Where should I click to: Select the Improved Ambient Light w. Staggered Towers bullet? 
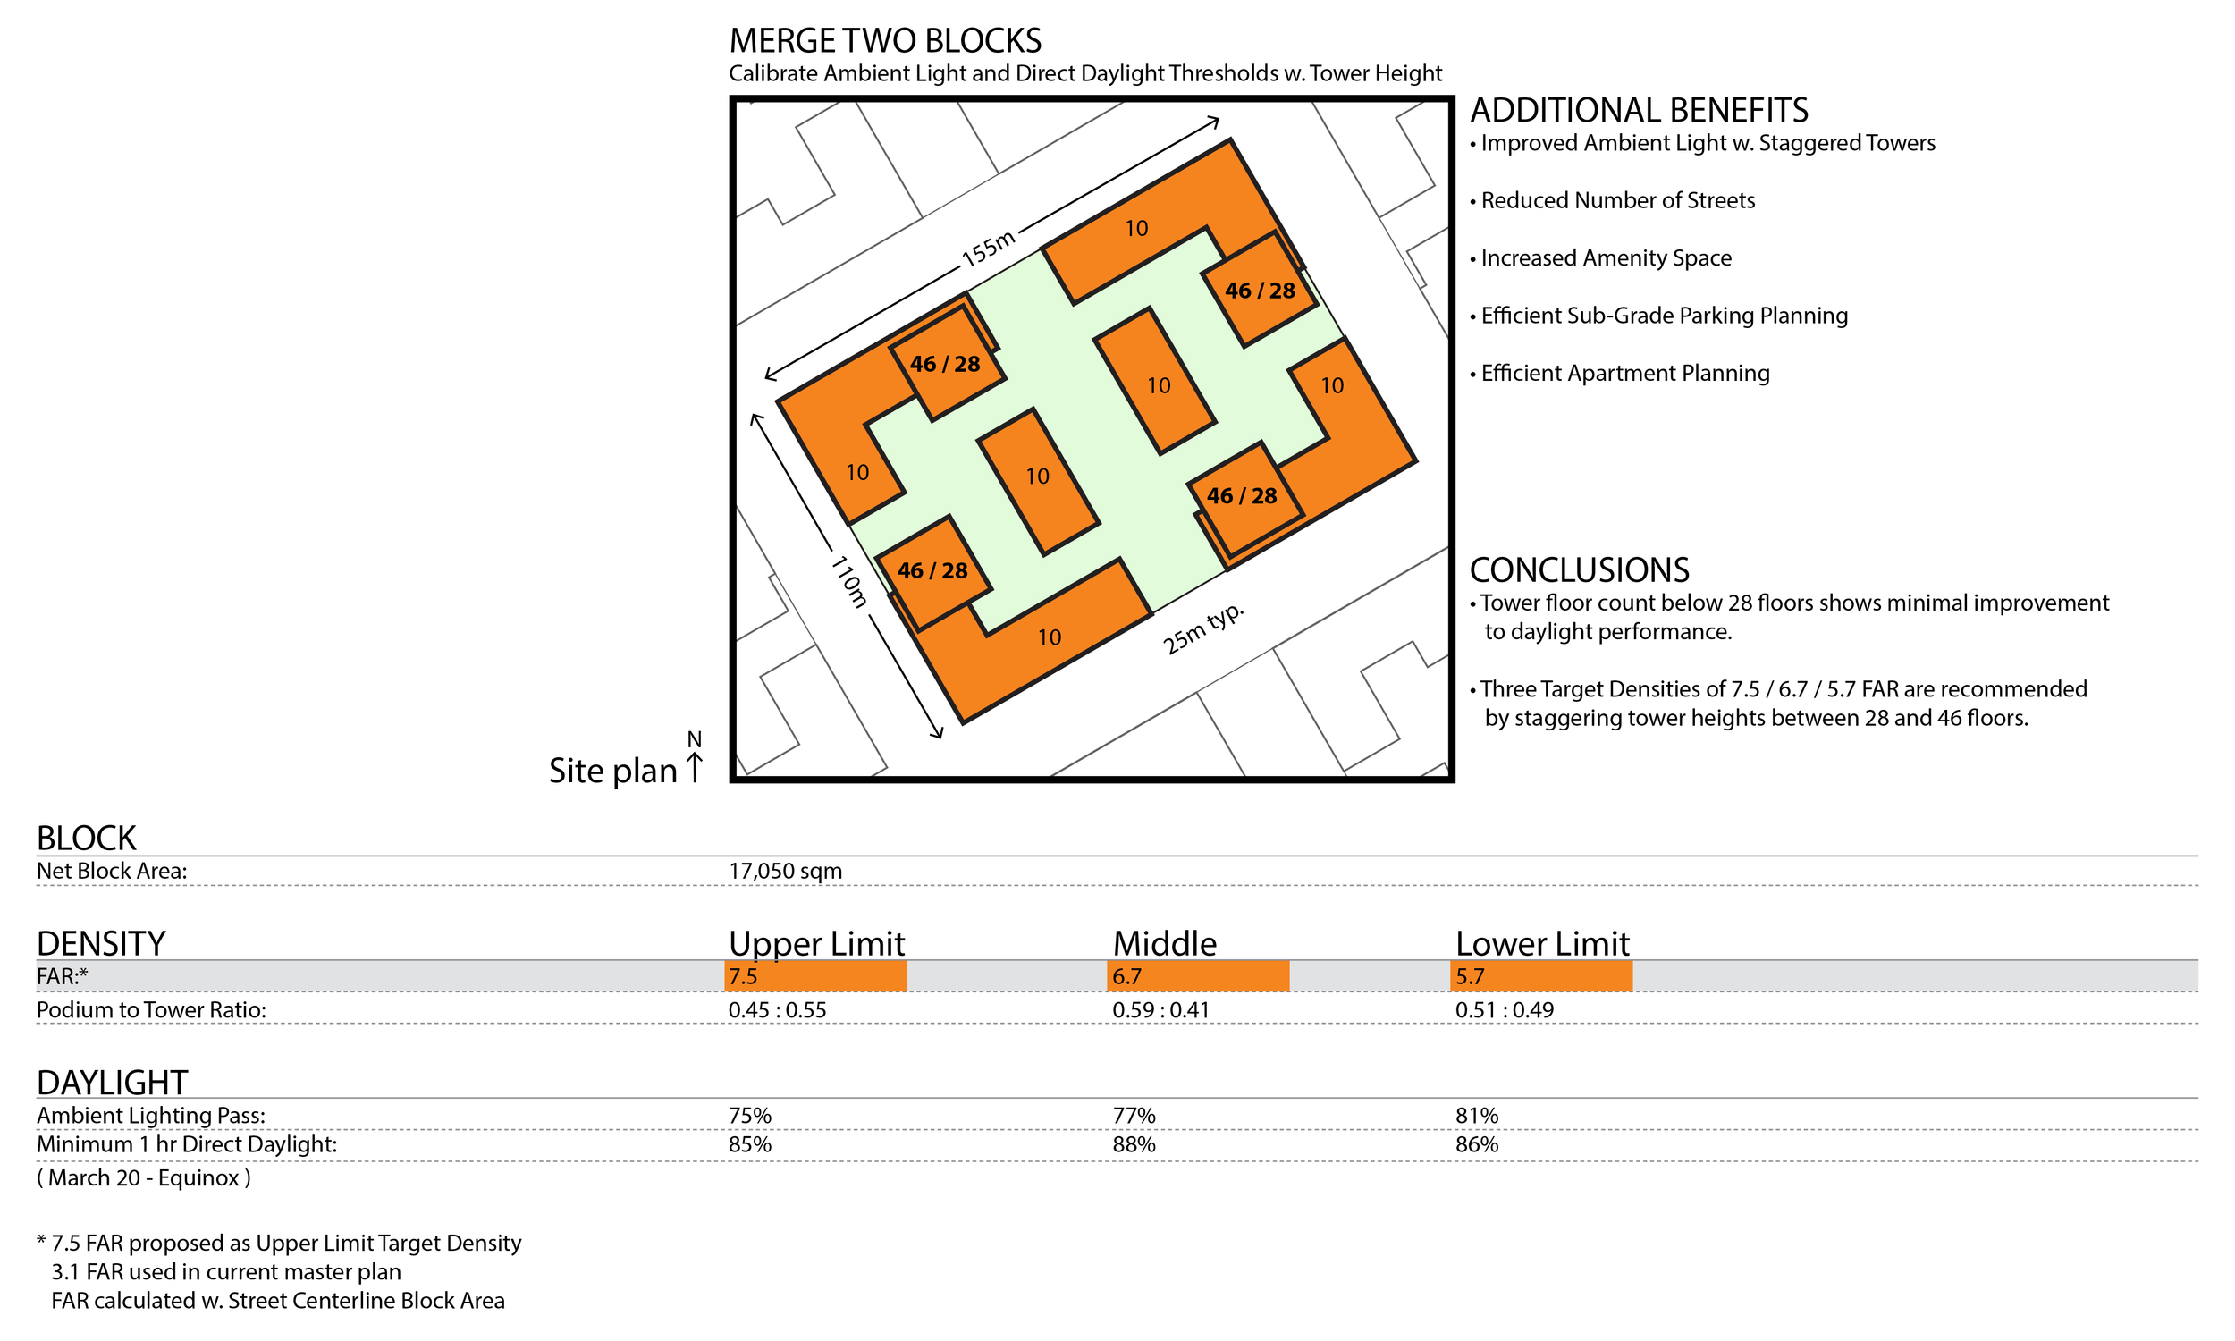pyautogui.click(x=1703, y=143)
